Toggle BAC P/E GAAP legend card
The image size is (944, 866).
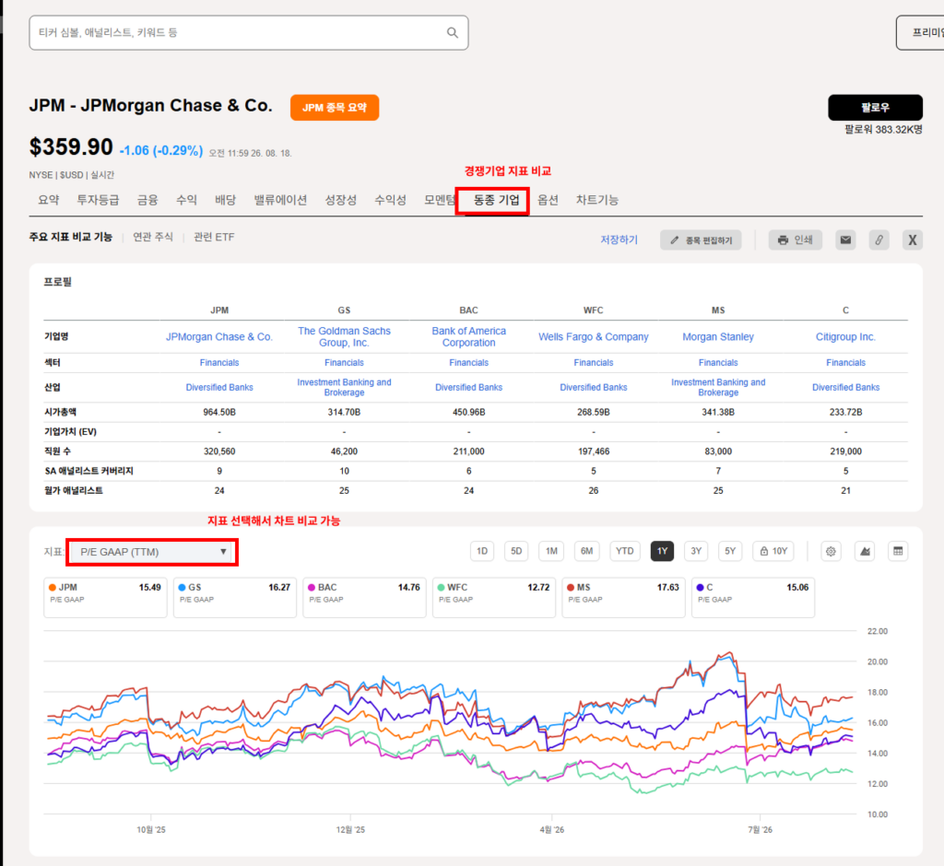pyautogui.click(x=364, y=598)
